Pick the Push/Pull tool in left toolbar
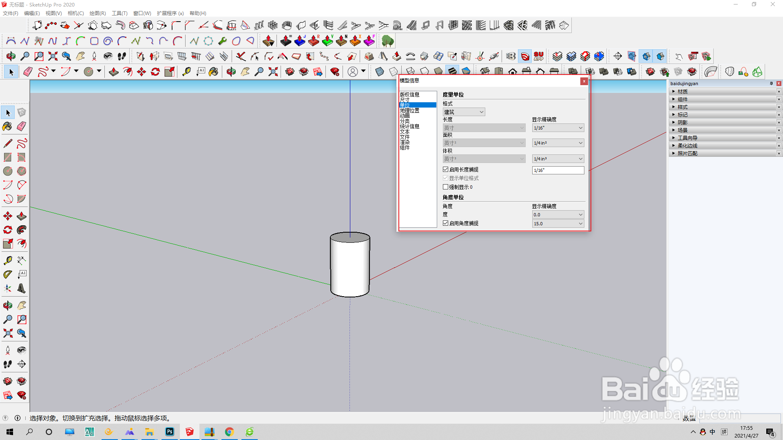This screenshot has width=783, height=440. tap(22, 216)
